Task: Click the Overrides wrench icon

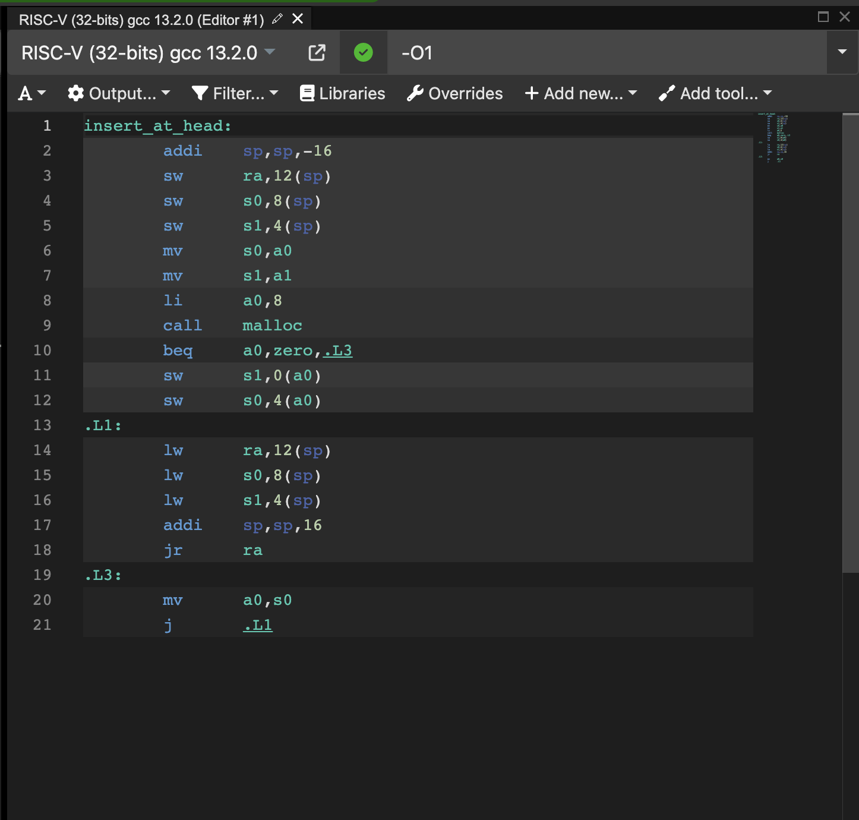Action: tap(415, 93)
